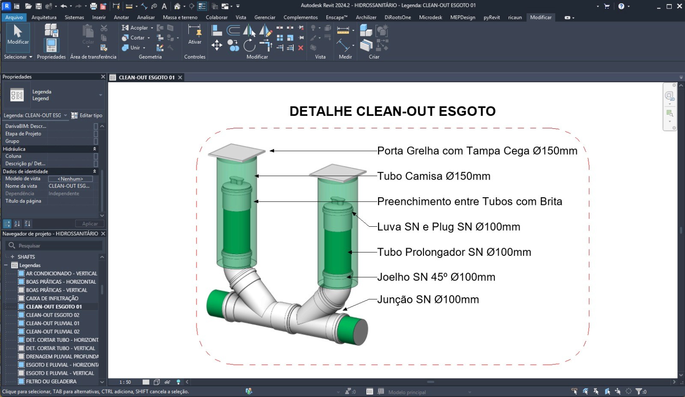The height and width of the screenshot is (397, 685).
Task: Click the Pesquisar search field
Action: (x=54, y=246)
